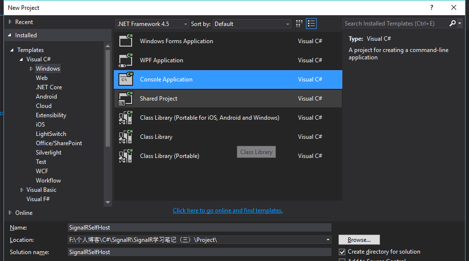The height and width of the screenshot is (261, 469).
Task: Click the plain Class Library template icon
Action: [x=126, y=136]
